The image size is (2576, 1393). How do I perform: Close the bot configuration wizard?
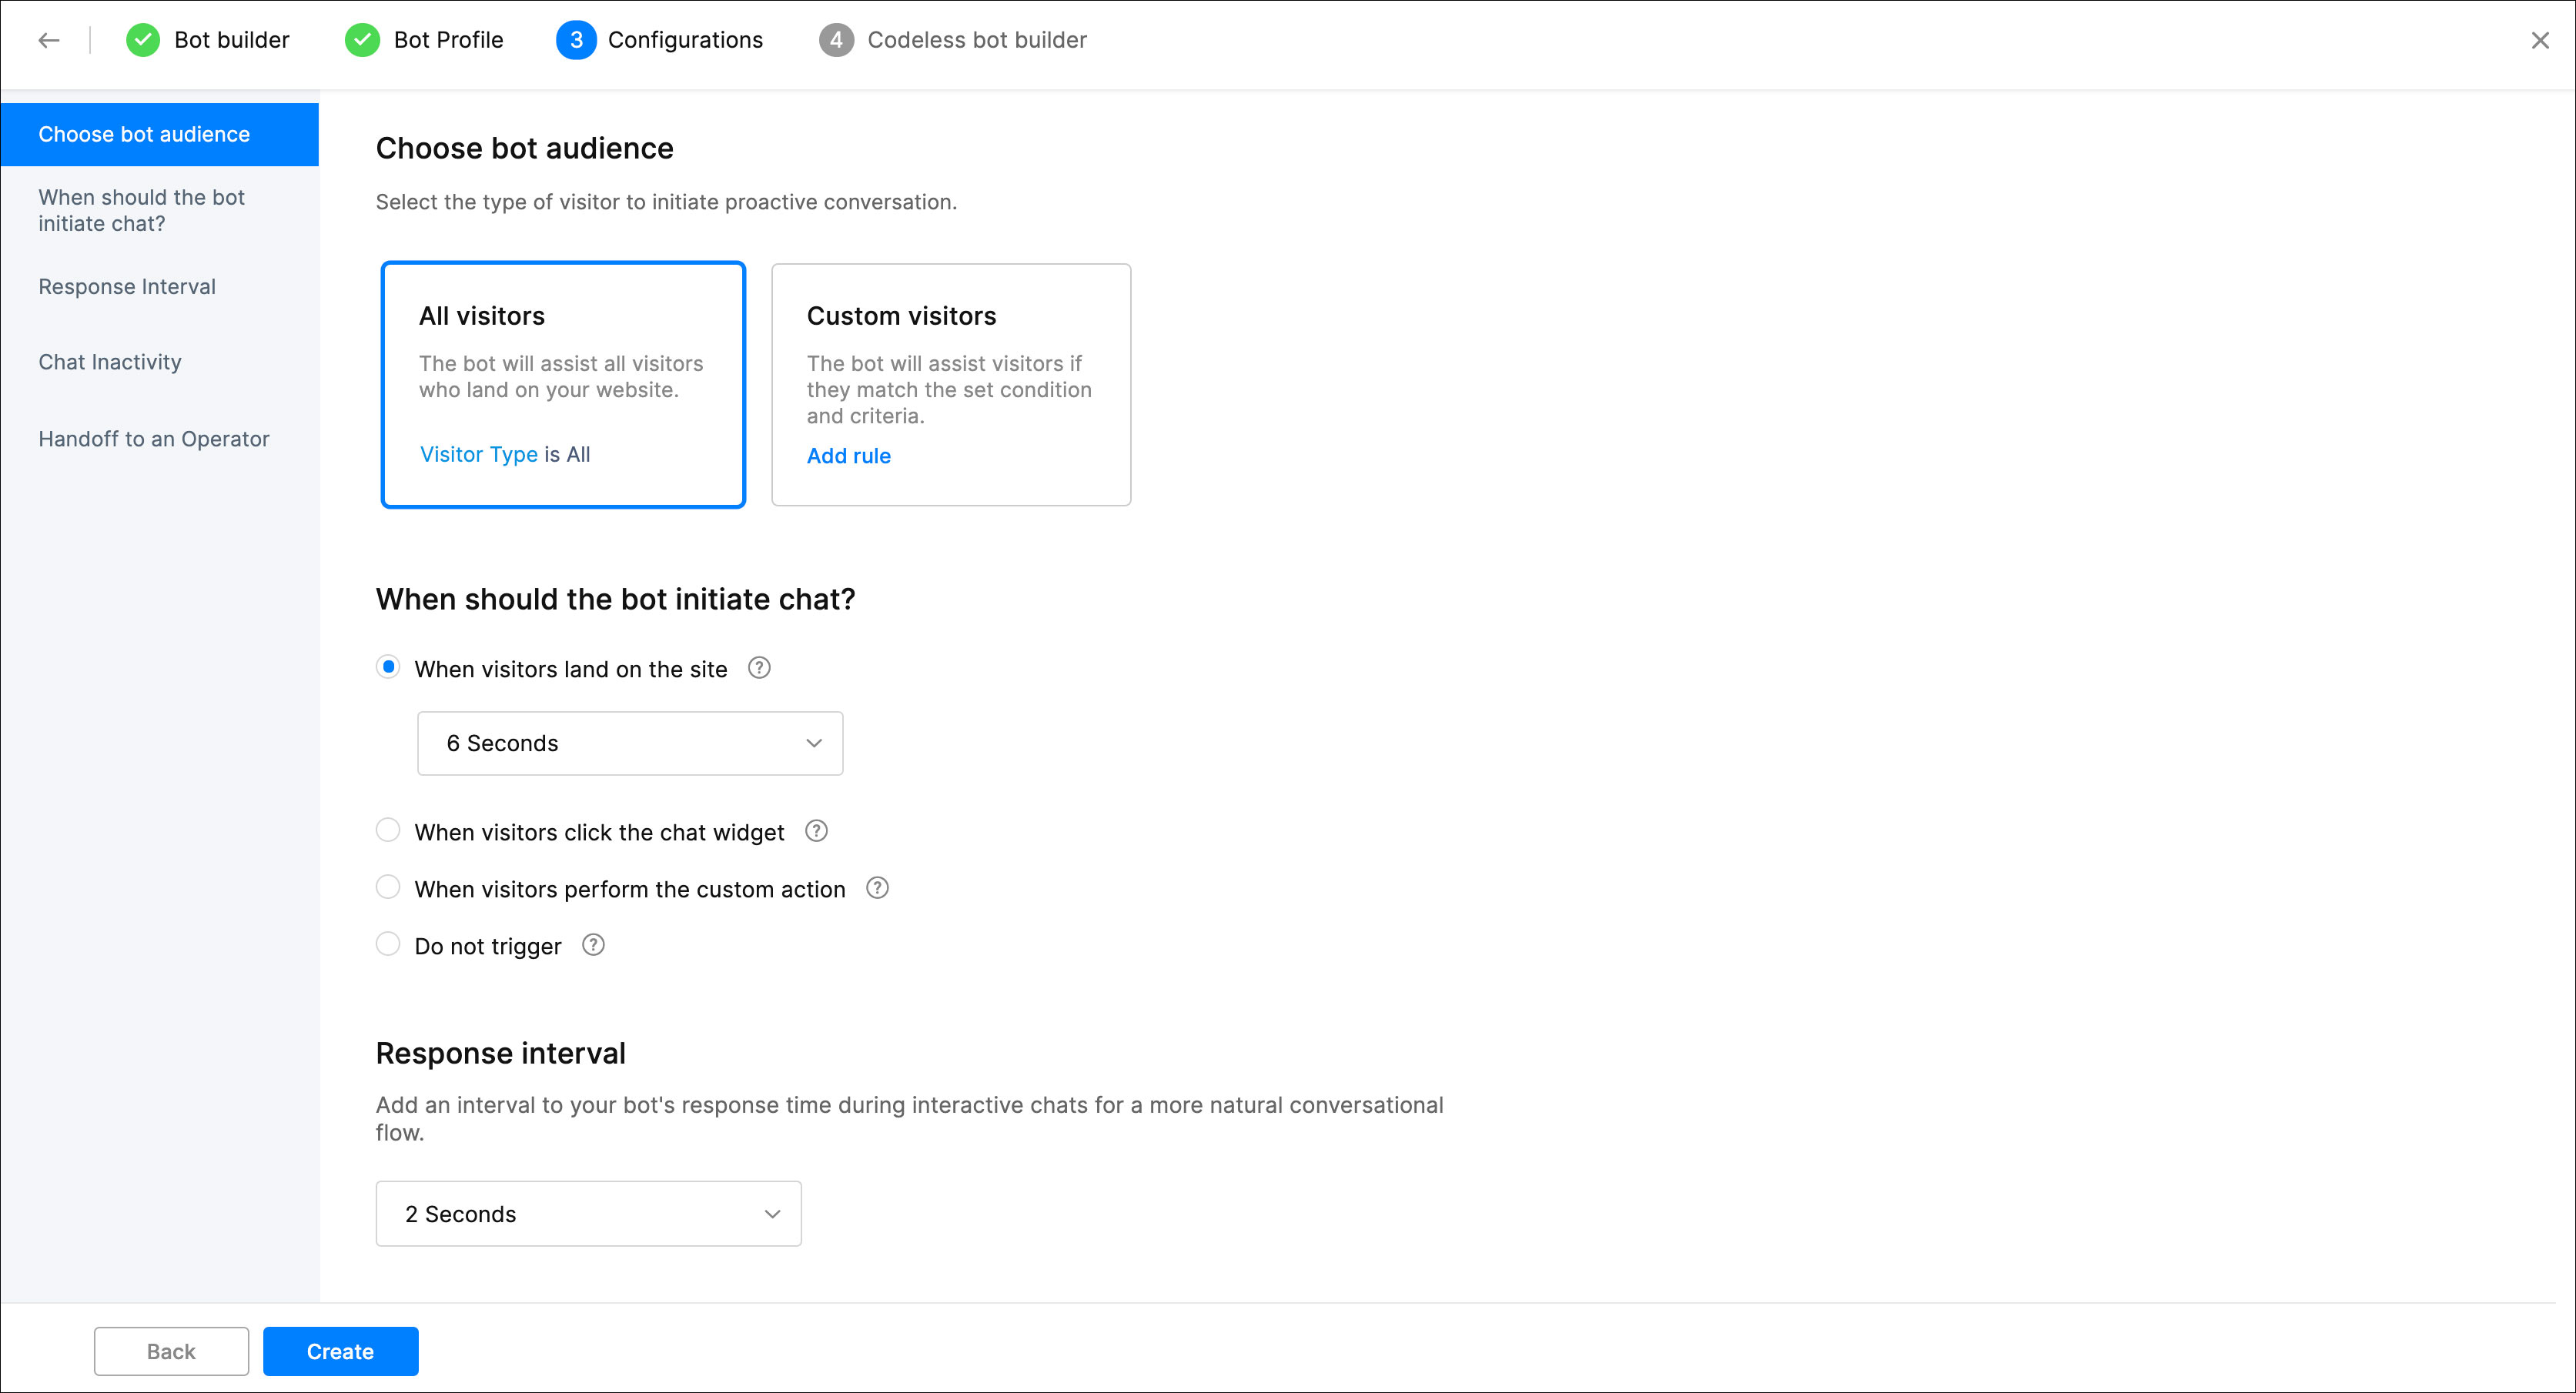(2540, 40)
